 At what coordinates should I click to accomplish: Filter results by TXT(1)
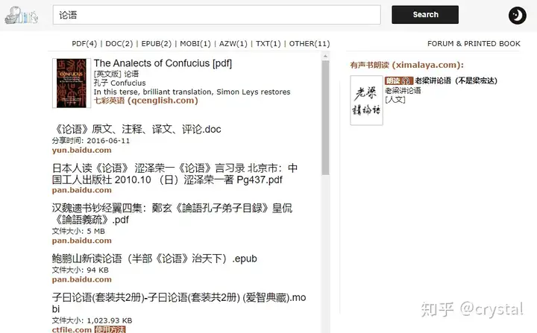tap(268, 44)
